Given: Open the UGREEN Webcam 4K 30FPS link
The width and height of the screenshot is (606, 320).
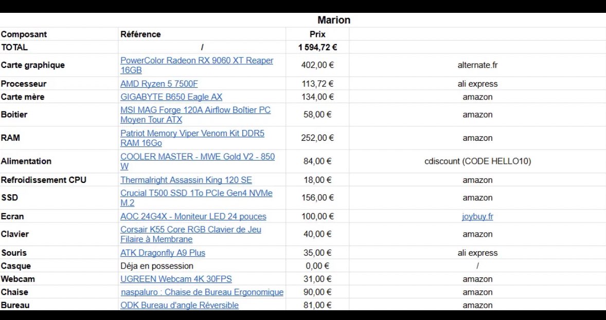Looking at the screenshot, I should tap(176, 279).
